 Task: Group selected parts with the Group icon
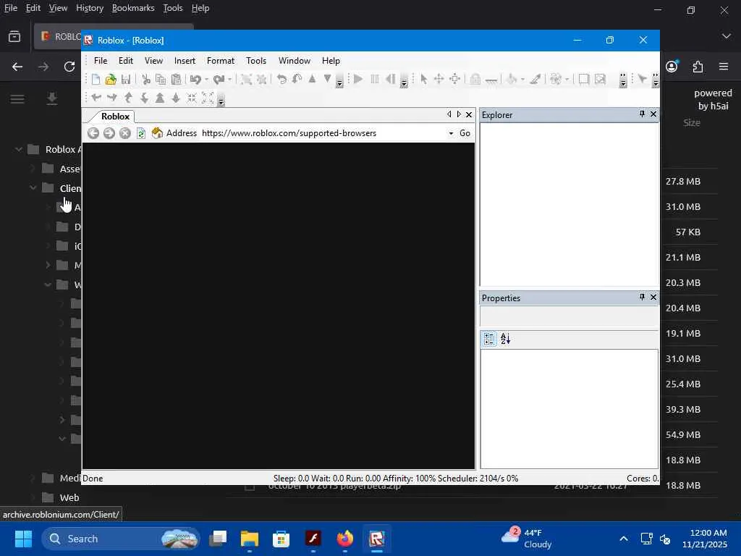coord(246,80)
